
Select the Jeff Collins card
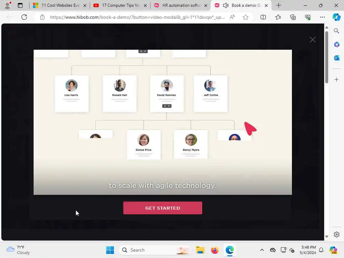[x=211, y=94]
